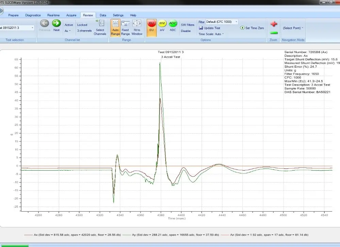The image size is (340, 247).
Task: Click the 3 Accel Test subtitle
Action: tap(171, 57)
